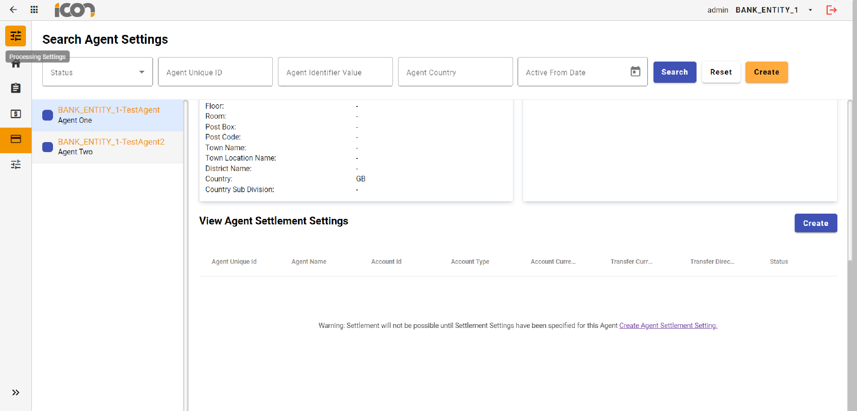Open Processing Settings sidebar icon
This screenshot has width=857, height=411.
pyautogui.click(x=16, y=36)
